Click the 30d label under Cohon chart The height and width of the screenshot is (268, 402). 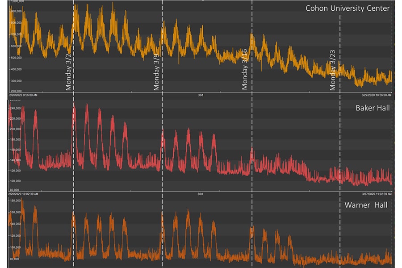(x=201, y=95)
